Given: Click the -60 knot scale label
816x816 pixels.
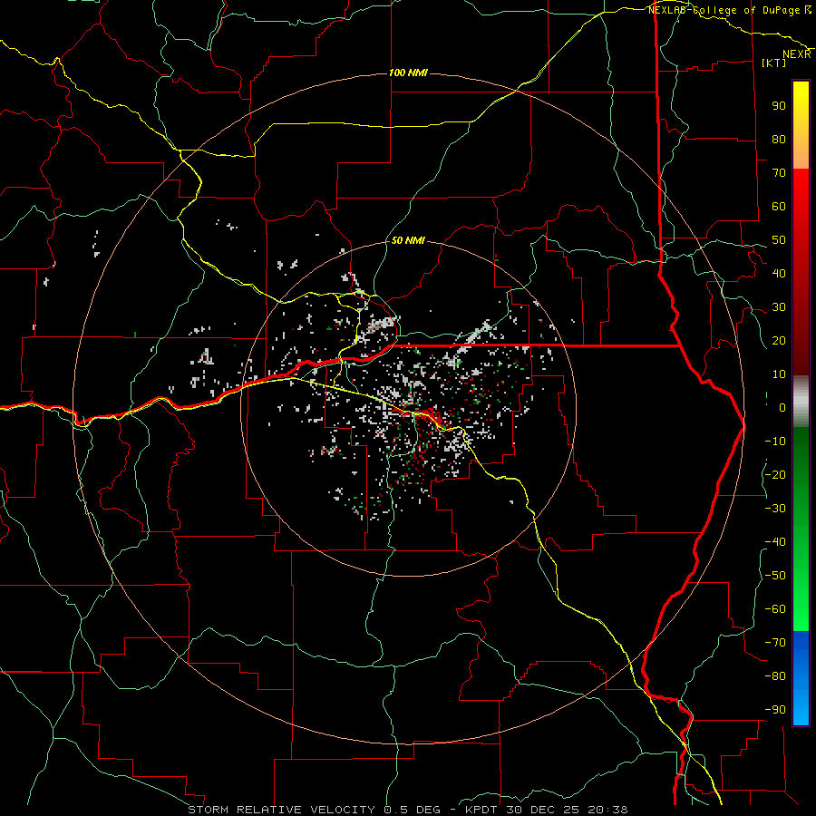Looking at the screenshot, I should 775,609.
